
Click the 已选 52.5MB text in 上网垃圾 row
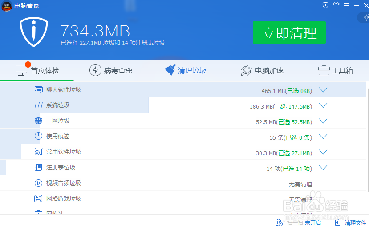[x=294, y=122]
